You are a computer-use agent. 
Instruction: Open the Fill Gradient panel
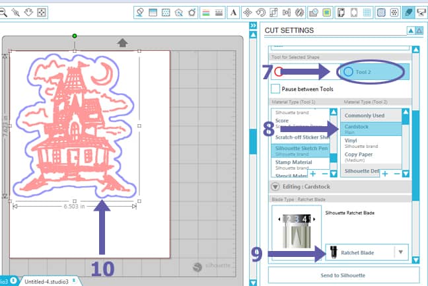coord(153,13)
